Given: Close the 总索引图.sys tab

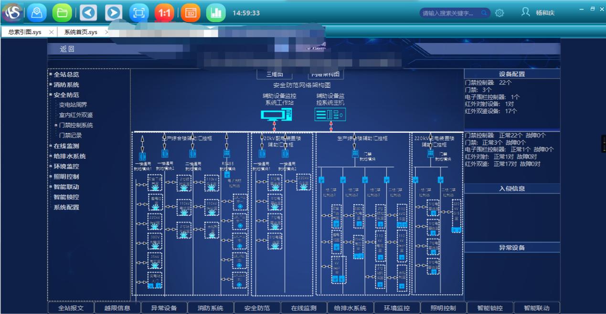Looking at the screenshot, I should [51, 32].
